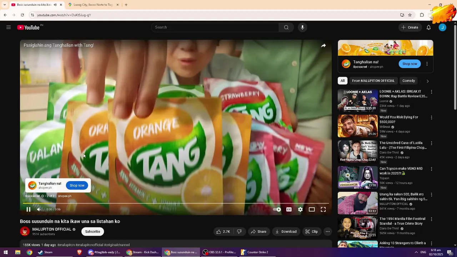Click Shop now in sidebar ad
The width and height of the screenshot is (457, 257).
point(410,64)
